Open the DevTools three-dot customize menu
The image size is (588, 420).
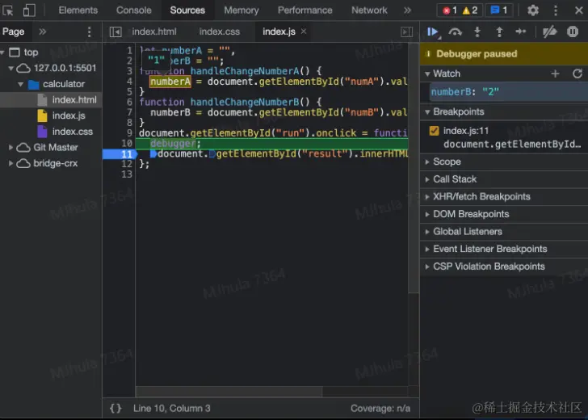coord(556,10)
